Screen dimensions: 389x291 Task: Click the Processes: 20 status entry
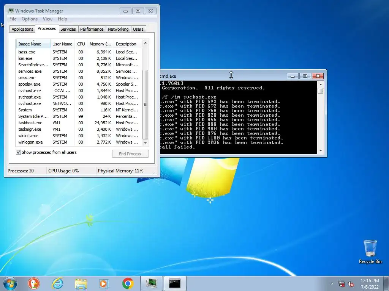(21, 171)
